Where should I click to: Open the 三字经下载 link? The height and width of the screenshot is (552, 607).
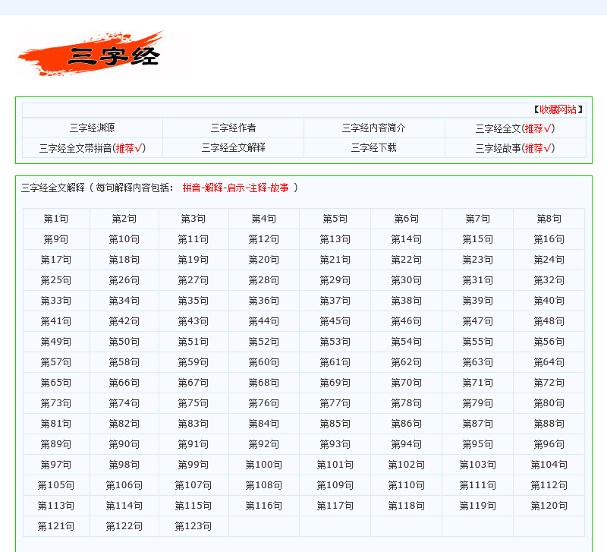[x=373, y=147]
